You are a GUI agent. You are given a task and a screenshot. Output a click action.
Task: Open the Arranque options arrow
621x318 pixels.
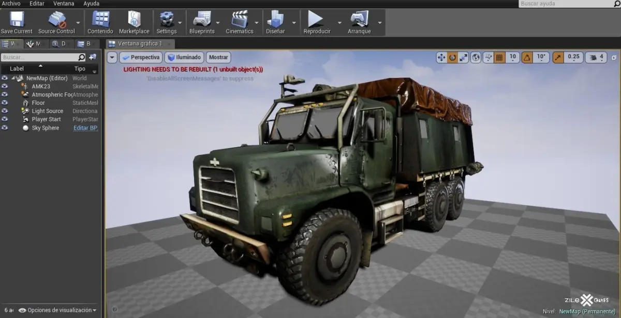[380, 23]
